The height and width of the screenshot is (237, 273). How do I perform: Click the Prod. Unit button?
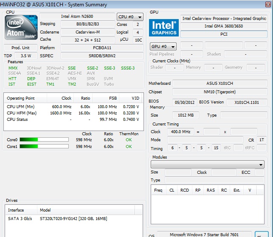click(x=20, y=47)
